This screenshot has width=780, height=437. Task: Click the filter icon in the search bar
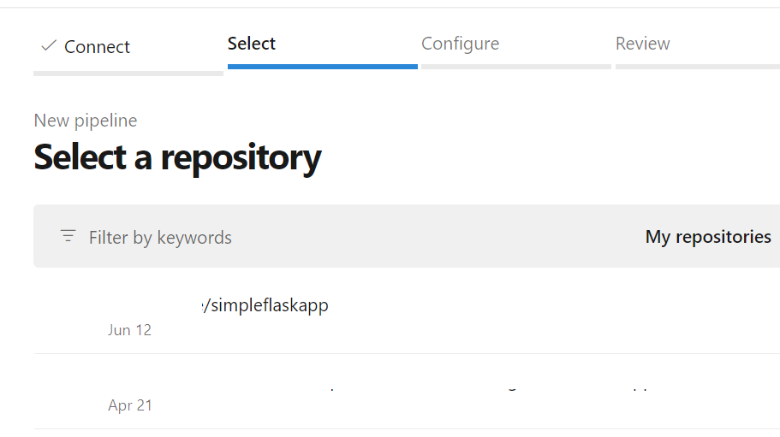pos(68,236)
